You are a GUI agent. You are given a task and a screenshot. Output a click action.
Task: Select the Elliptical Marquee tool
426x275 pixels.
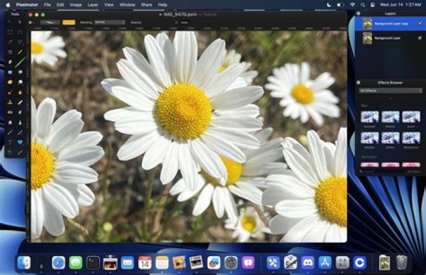20,32
